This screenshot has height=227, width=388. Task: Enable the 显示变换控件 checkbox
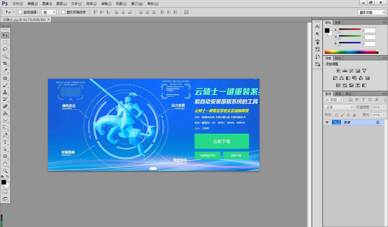[x=63, y=12]
